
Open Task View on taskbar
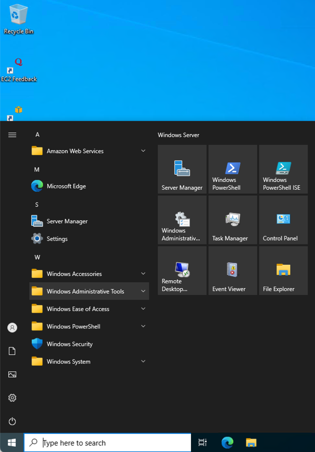click(x=202, y=442)
